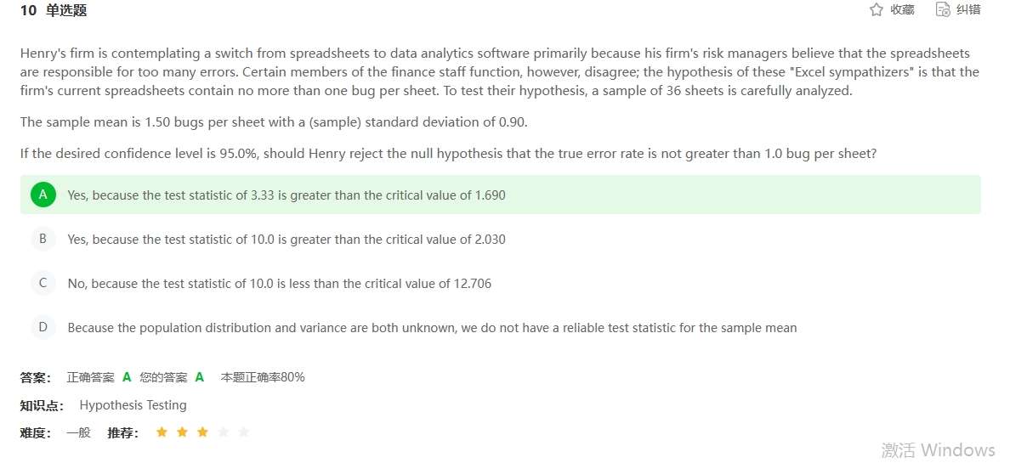Screen dimensions: 1010x463
Task: Open the Hypothesis Testing knowledge point
Action: point(133,405)
